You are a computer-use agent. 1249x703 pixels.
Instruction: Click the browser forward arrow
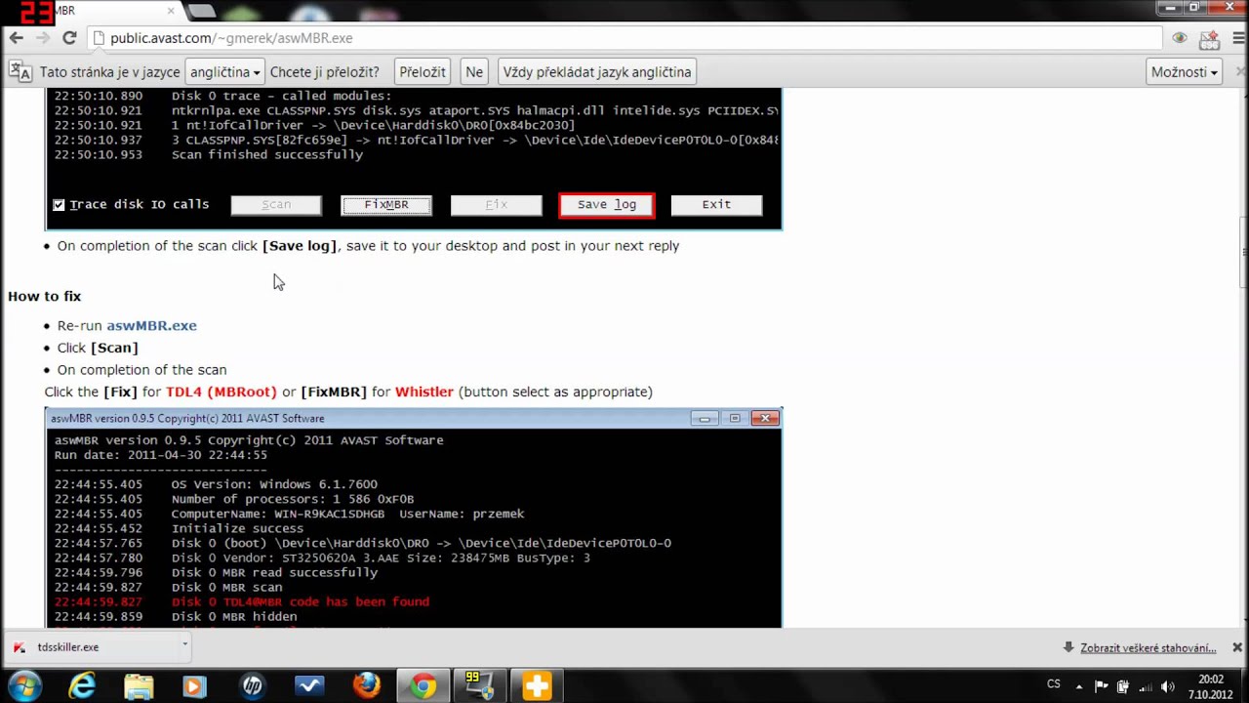(43, 38)
